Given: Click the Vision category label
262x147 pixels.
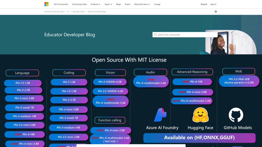Looking at the screenshot, I should pos(110,72).
